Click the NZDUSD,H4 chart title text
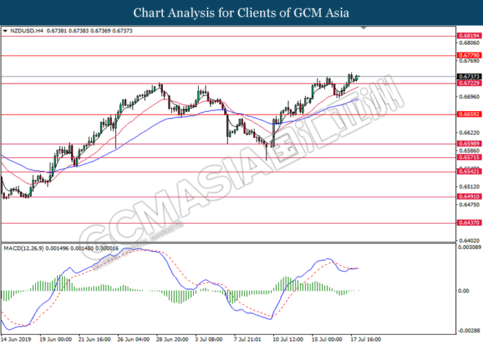Screen dimensions: 483x345 coord(27,31)
